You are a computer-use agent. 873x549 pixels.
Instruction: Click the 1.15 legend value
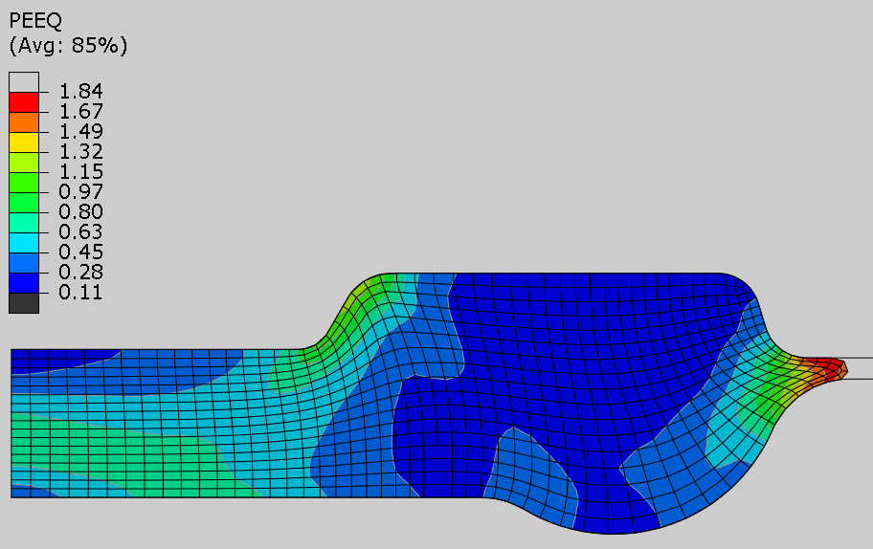coord(80,171)
